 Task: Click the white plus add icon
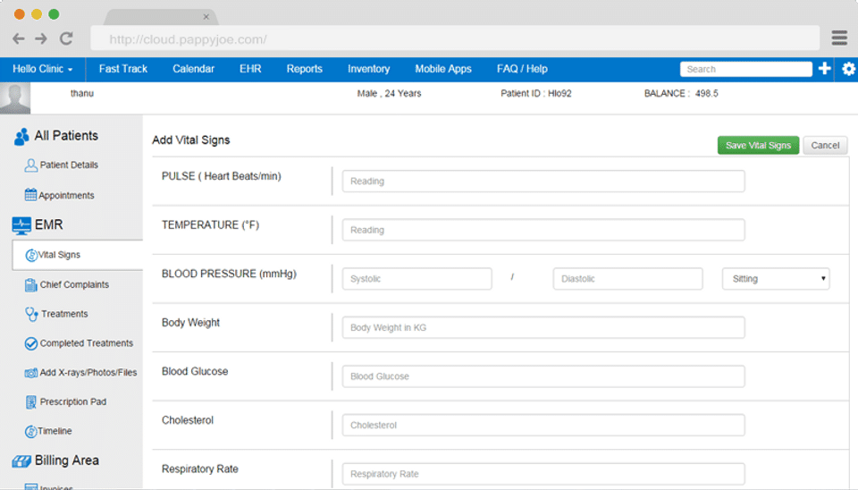(825, 69)
